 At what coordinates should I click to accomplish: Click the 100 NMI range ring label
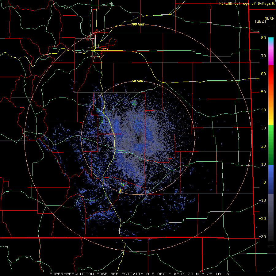(x=138, y=24)
